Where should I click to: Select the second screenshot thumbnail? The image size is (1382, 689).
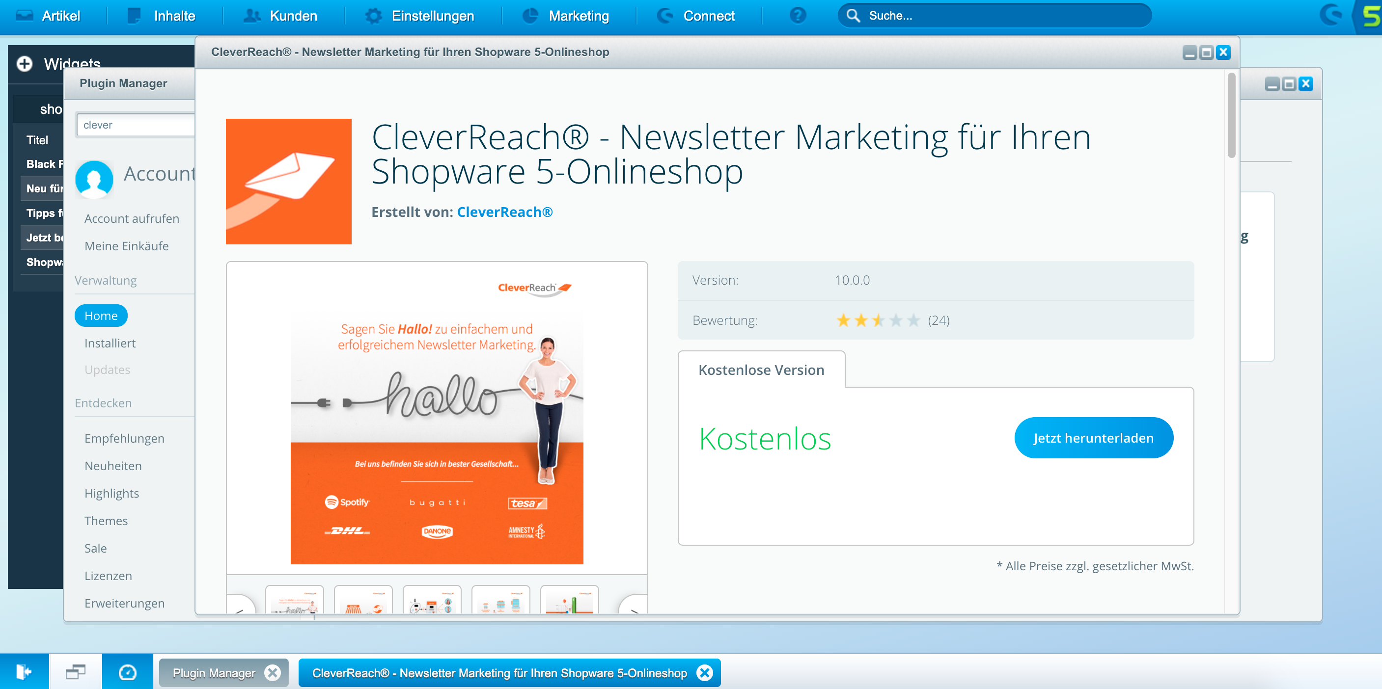pyautogui.click(x=363, y=600)
